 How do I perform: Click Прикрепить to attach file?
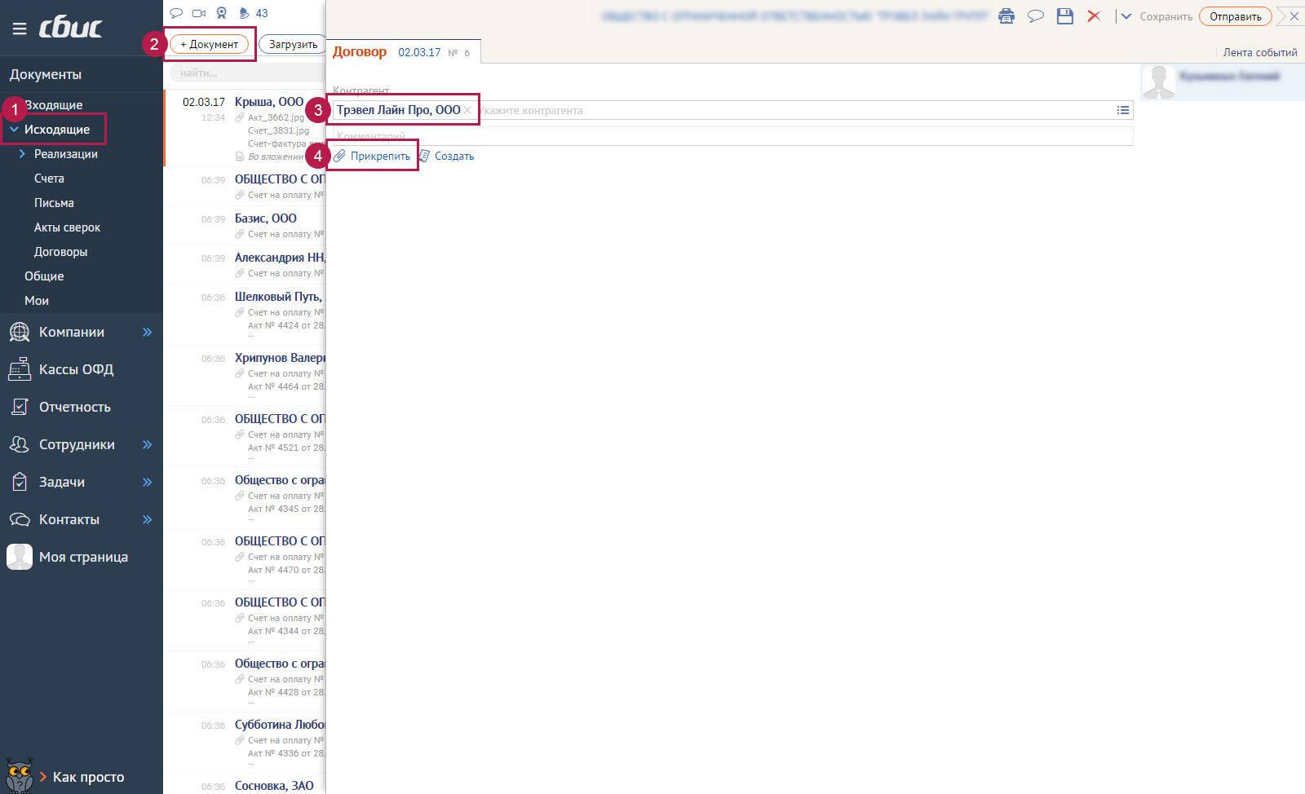tap(372, 156)
